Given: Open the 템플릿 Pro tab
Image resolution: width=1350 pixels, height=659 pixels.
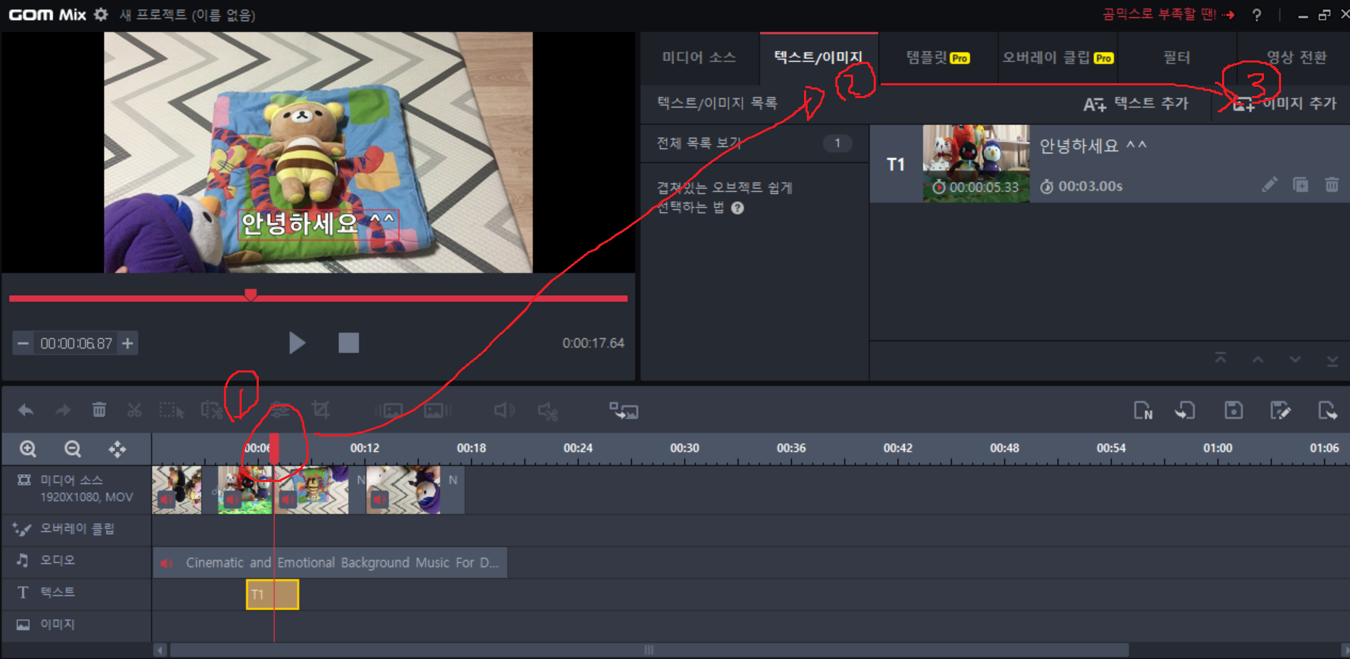Looking at the screenshot, I should [x=938, y=58].
